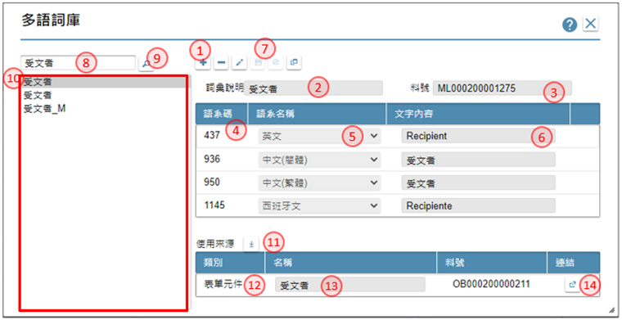This screenshot has height=320, width=622.
Task: Click the 料號 column header in 使用來源 table
Action: (x=492, y=262)
